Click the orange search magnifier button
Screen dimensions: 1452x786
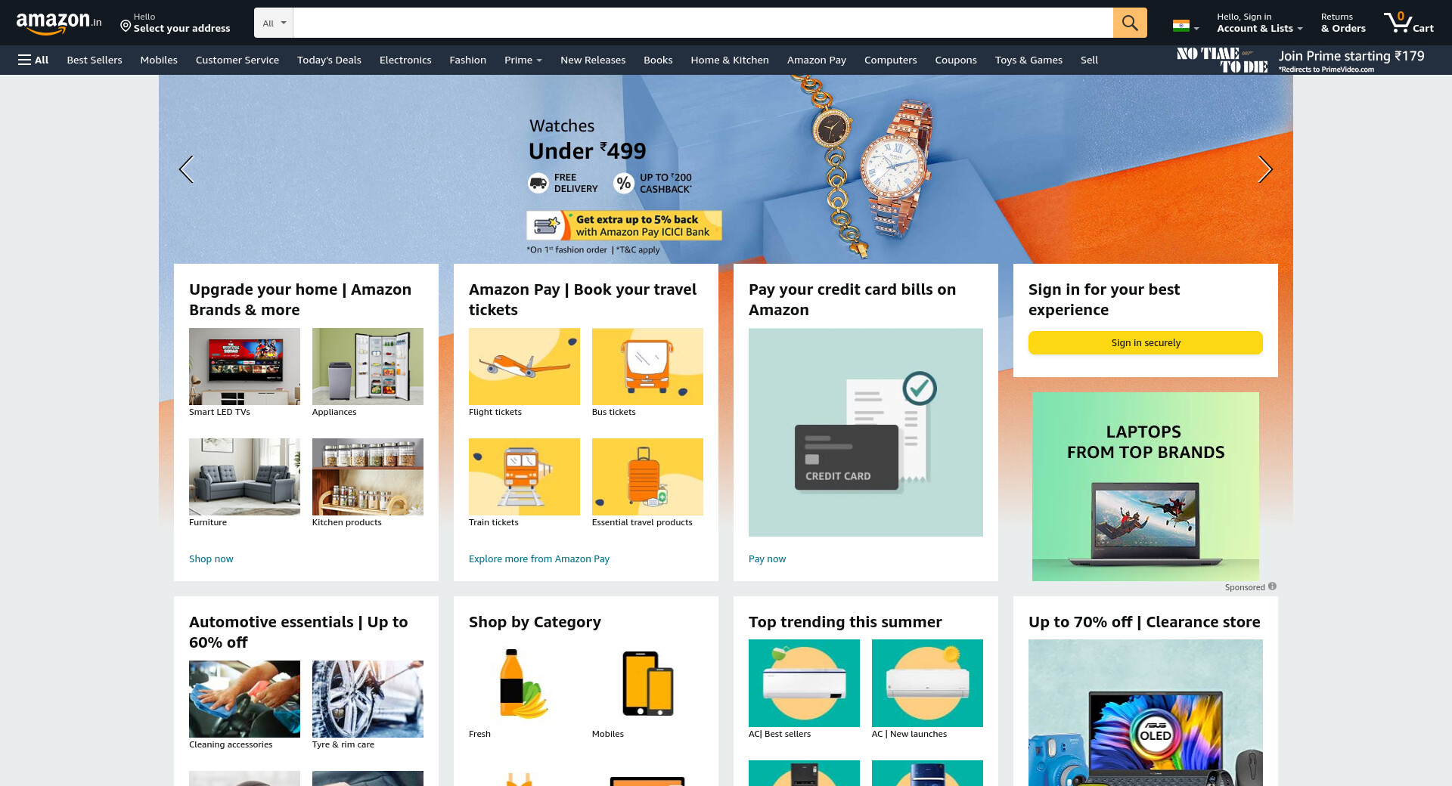click(1130, 23)
